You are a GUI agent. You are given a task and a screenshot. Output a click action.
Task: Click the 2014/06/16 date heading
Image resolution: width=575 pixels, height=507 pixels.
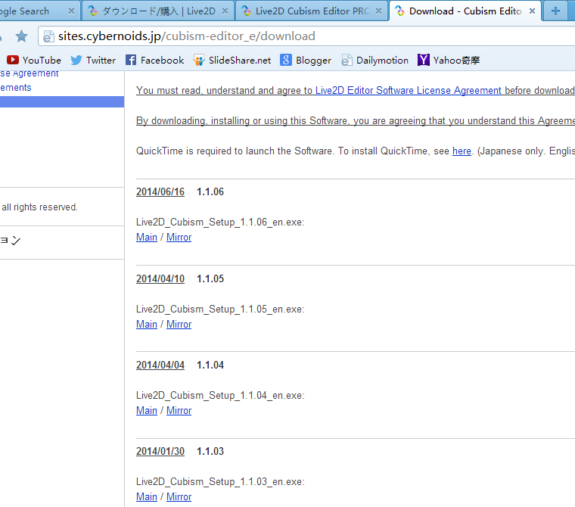160,192
